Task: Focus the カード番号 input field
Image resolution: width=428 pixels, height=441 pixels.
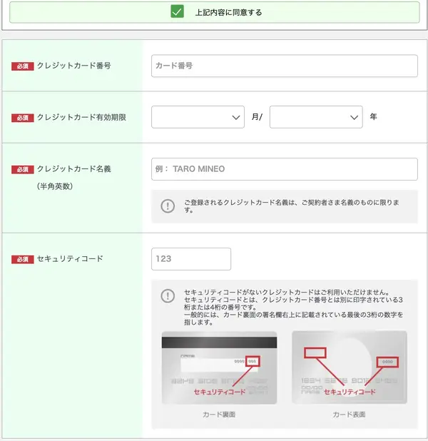Action: point(284,66)
